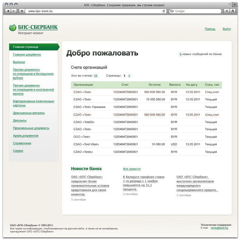Open Прочие документы по операциям в белорусских рублях

(33, 74)
